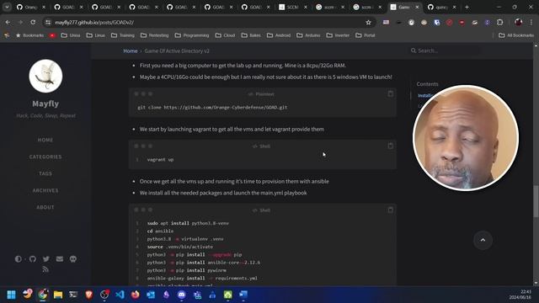Open the Bookmarks star shortcut
This screenshot has width=539, height=303.
29,35
